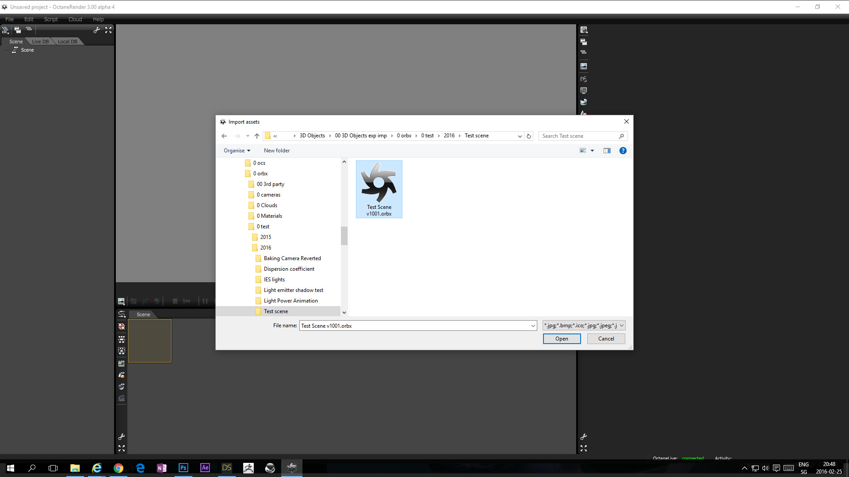This screenshot has height=477, width=849.
Task: Click the pause render button
Action: click(x=205, y=301)
